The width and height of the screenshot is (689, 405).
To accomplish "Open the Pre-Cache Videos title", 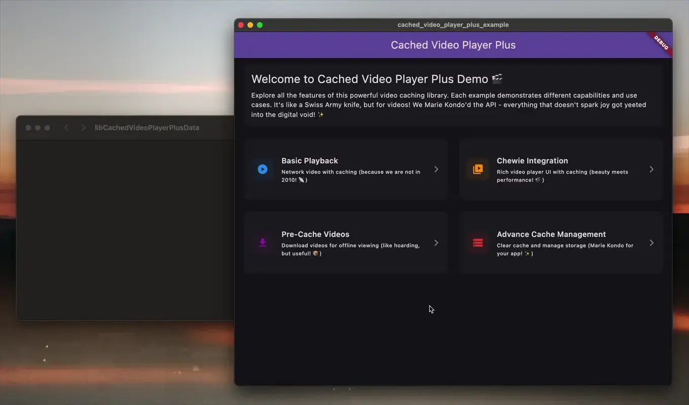I will [315, 234].
